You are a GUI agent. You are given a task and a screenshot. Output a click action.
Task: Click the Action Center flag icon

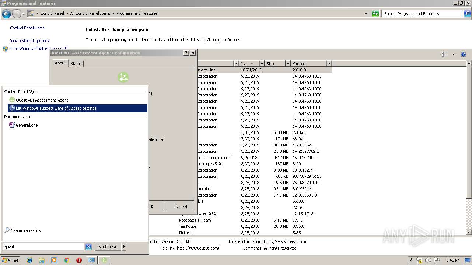click(437, 260)
